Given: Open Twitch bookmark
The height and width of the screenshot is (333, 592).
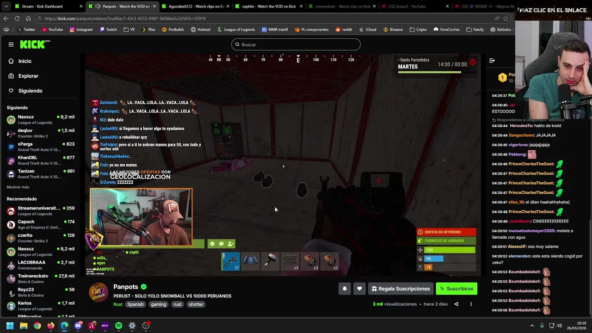Looking at the screenshot, I should pyautogui.click(x=108, y=30).
